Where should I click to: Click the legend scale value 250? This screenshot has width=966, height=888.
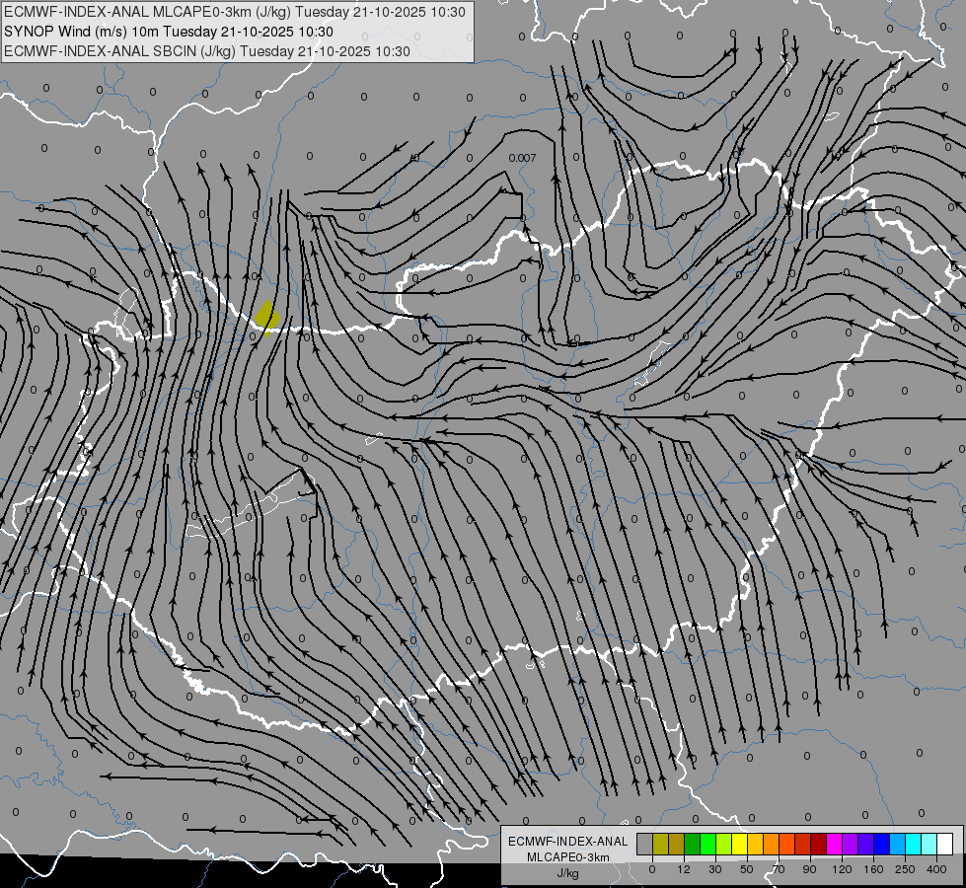(x=905, y=869)
